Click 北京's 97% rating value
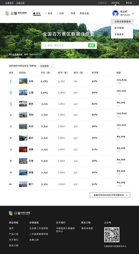Screen dimensions: 139x254 [95, 81]
